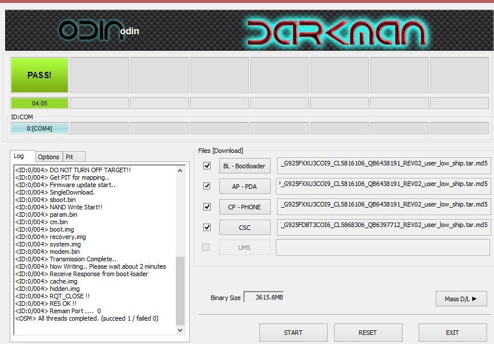Click the CP - PHONE button

pyautogui.click(x=245, y=207)
